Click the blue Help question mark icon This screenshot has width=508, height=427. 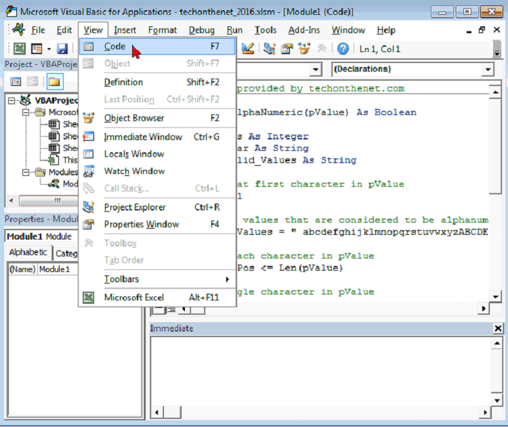[x=343, y=49]
